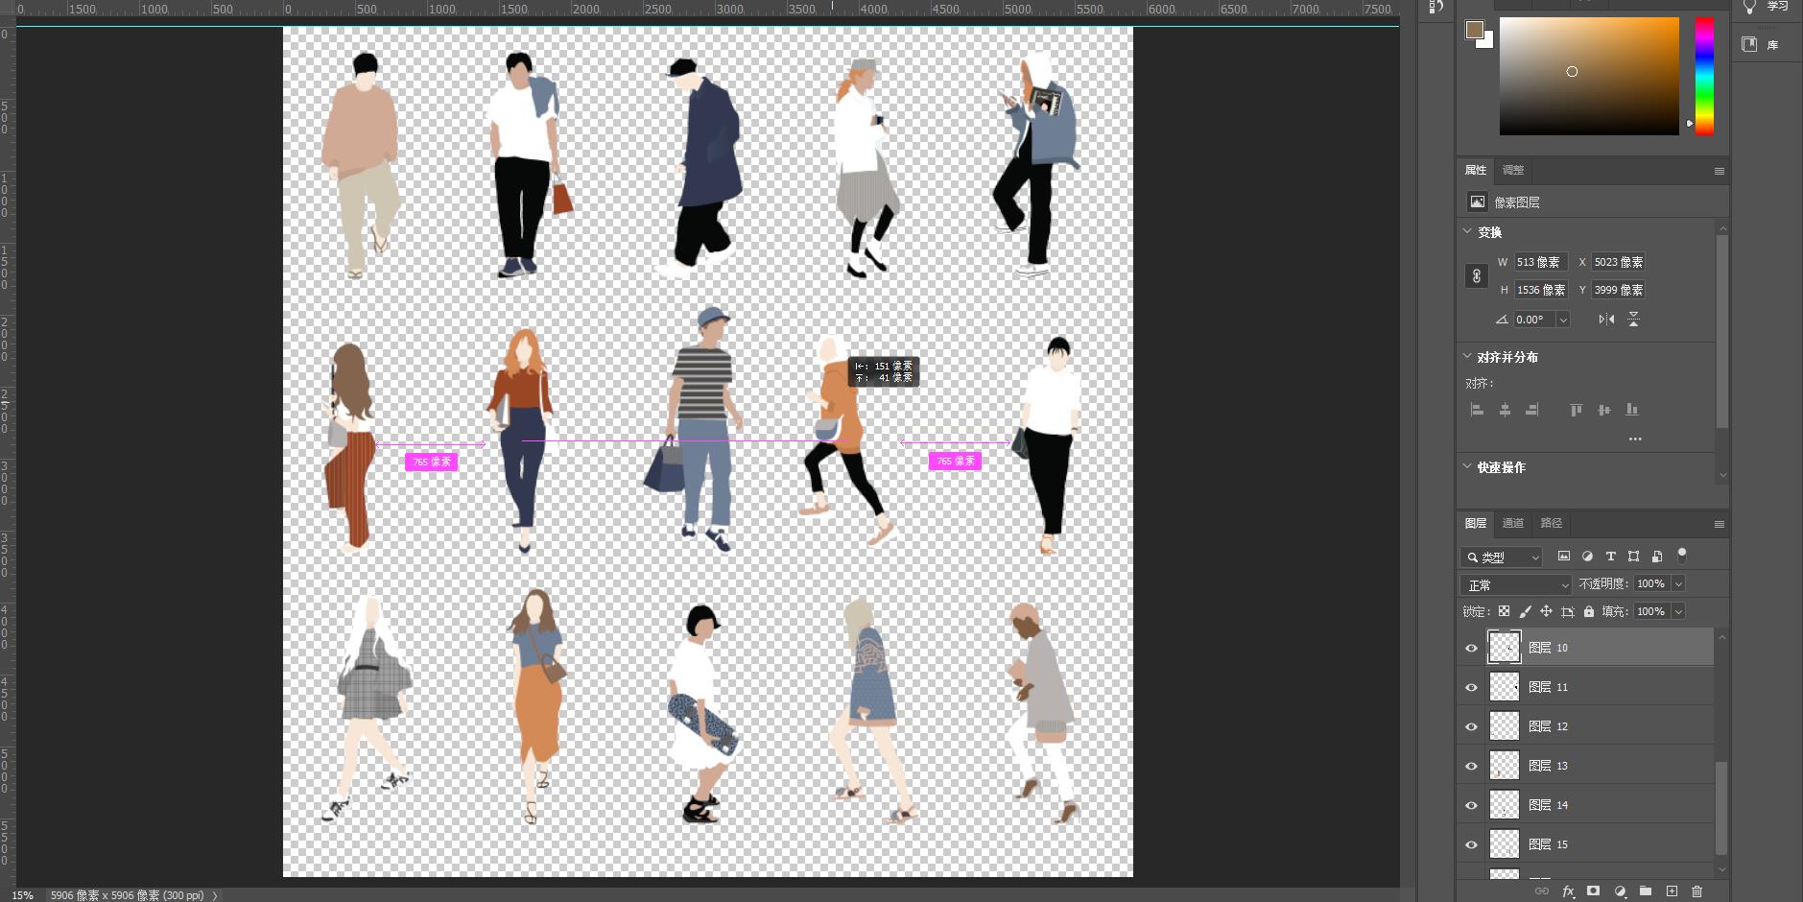Switch to the 通道 tab
Screen dimensions: 1803x902
tap(1513, 523)
